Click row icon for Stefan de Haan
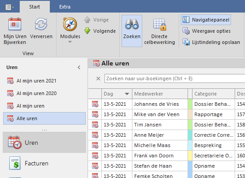Image resolution: width=245 pixels, height=178 pixels. [x=95, y=166]
